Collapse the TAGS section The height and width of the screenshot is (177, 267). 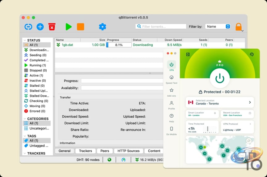click(25, 136)
